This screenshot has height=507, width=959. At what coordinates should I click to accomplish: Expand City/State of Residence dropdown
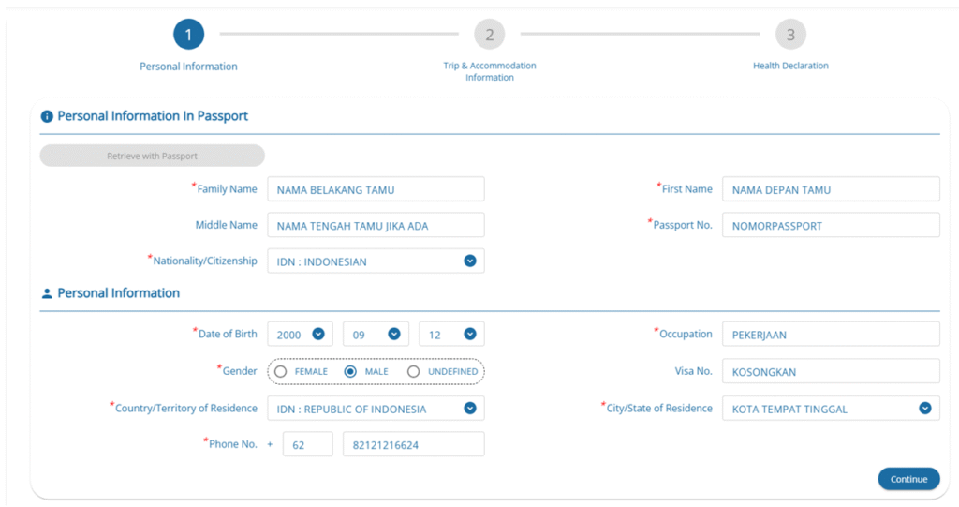pyautogui.click(x=831, y=409)
